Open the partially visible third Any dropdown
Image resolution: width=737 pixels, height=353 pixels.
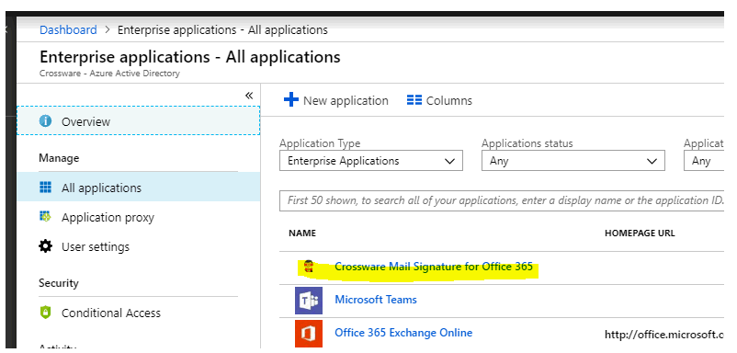[704, 160]
